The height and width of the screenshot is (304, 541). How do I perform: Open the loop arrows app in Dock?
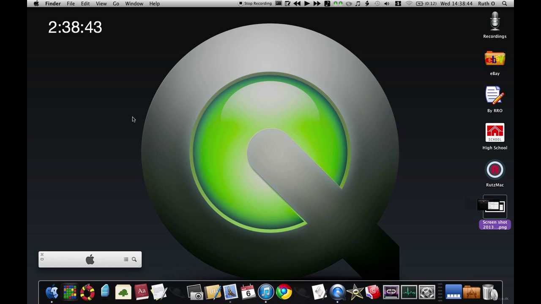pyautogui.click(x=391, y=292)
